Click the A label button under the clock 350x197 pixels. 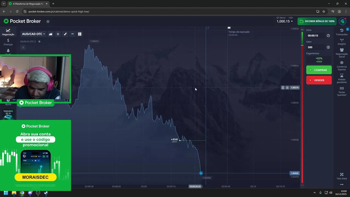[23, 48]
